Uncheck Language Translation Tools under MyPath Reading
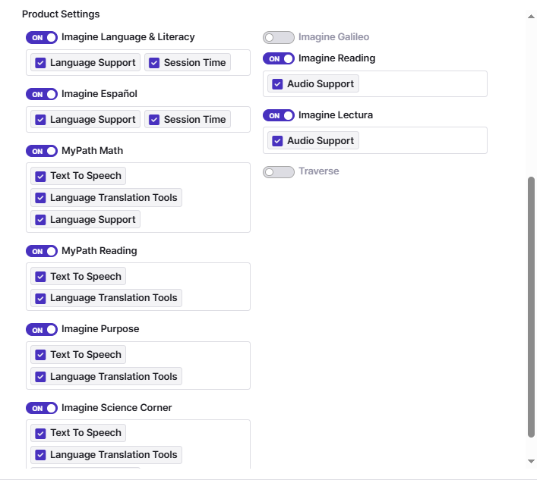540x480 pixels. pyautogui.click(x=40, y=298)
